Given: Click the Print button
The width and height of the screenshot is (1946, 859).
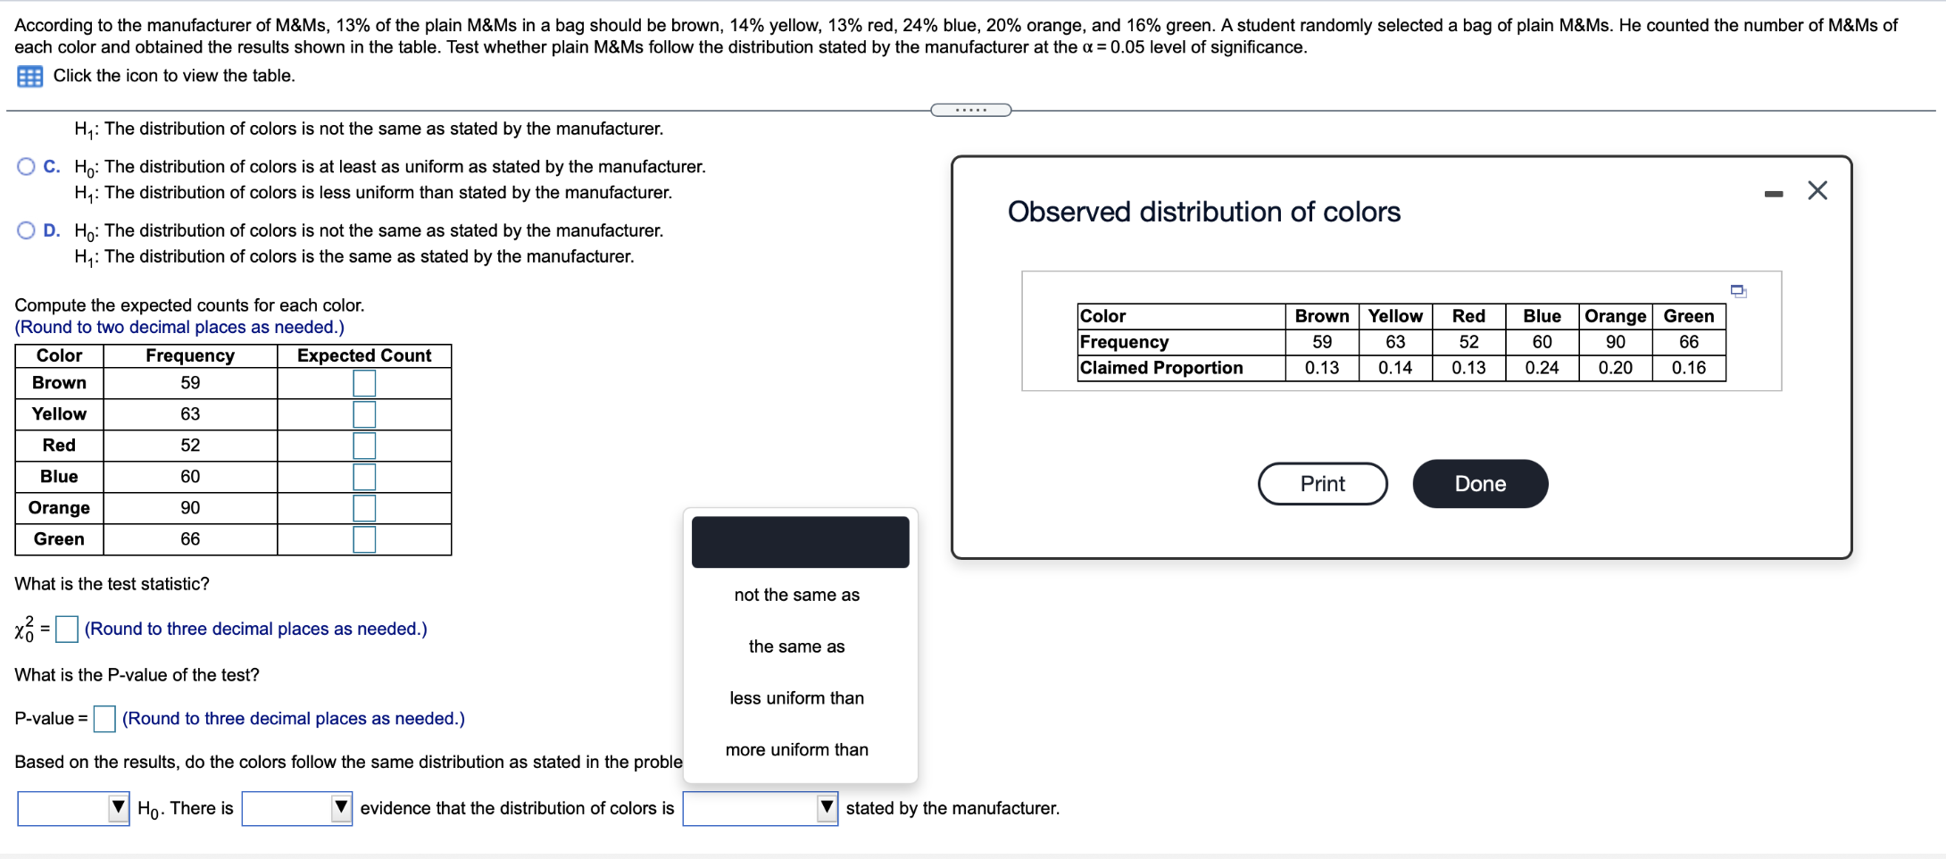Looking at the screenshot, I should coord(1323,484).
